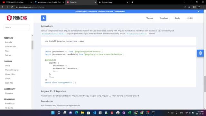Close the PrimeBlocks announcement banner
Viewport: 206px width, 116px height.
tap(199, 12)
